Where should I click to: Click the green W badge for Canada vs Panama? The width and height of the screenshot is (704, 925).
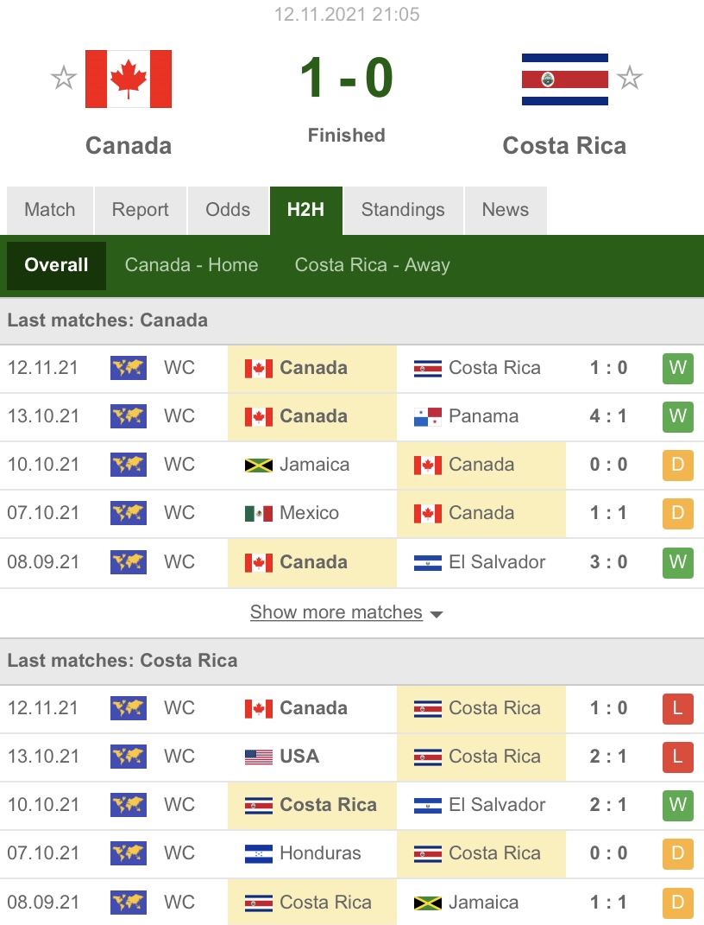(x=677, y=416)
